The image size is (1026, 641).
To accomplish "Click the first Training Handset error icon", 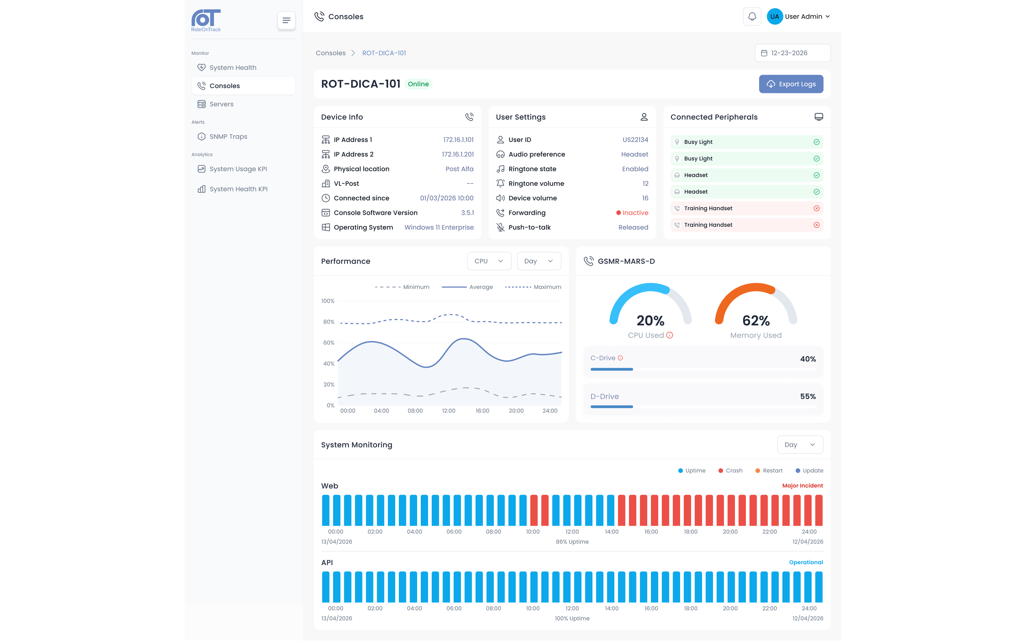I will [816, 208].
